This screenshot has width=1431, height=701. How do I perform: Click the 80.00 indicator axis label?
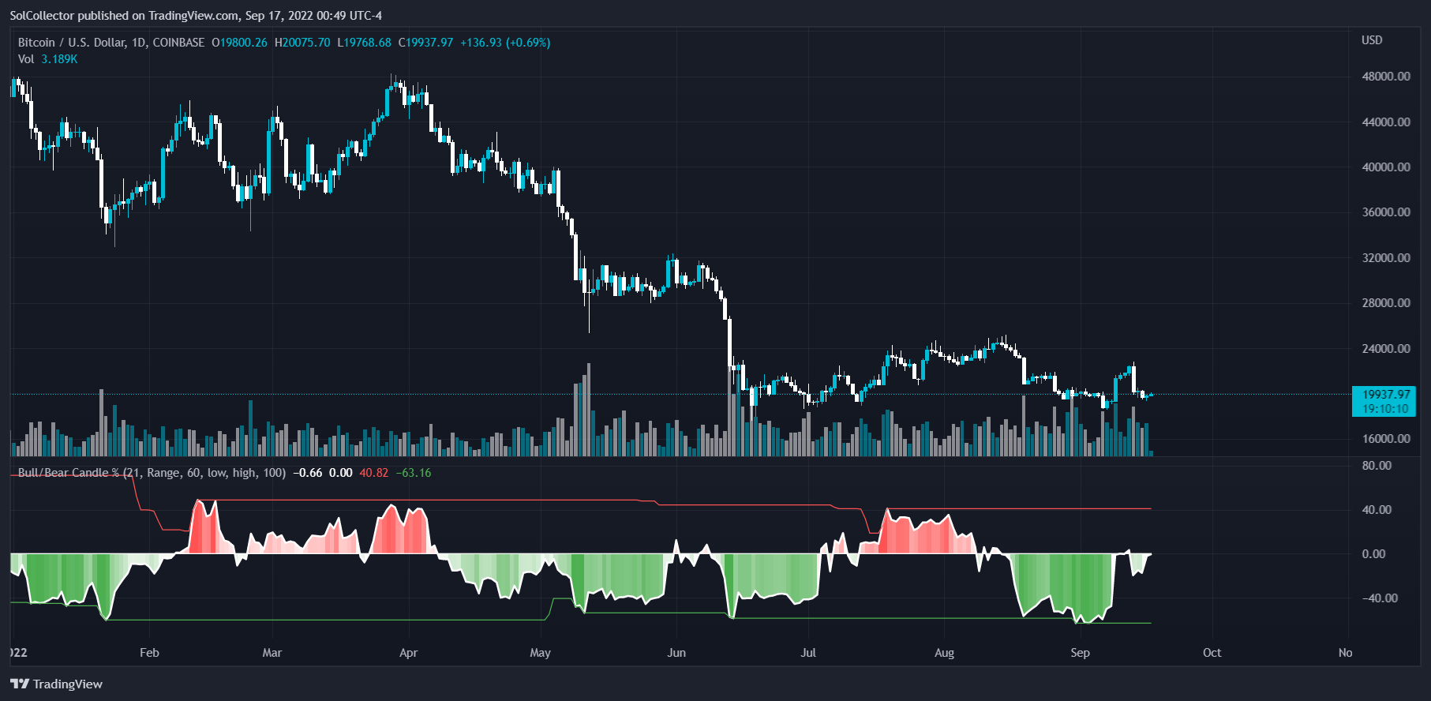(1377, 466)
